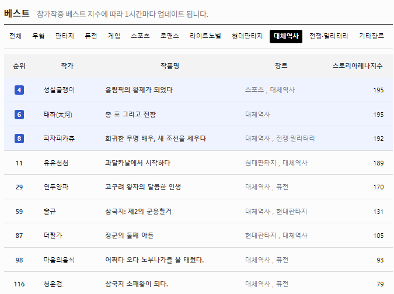Select the 라이트노벨 tab
The image size is (394, 294).
(205, 36)
